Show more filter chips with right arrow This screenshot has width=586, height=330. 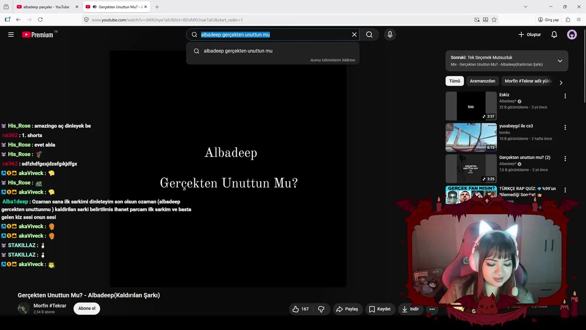point(561,82)
